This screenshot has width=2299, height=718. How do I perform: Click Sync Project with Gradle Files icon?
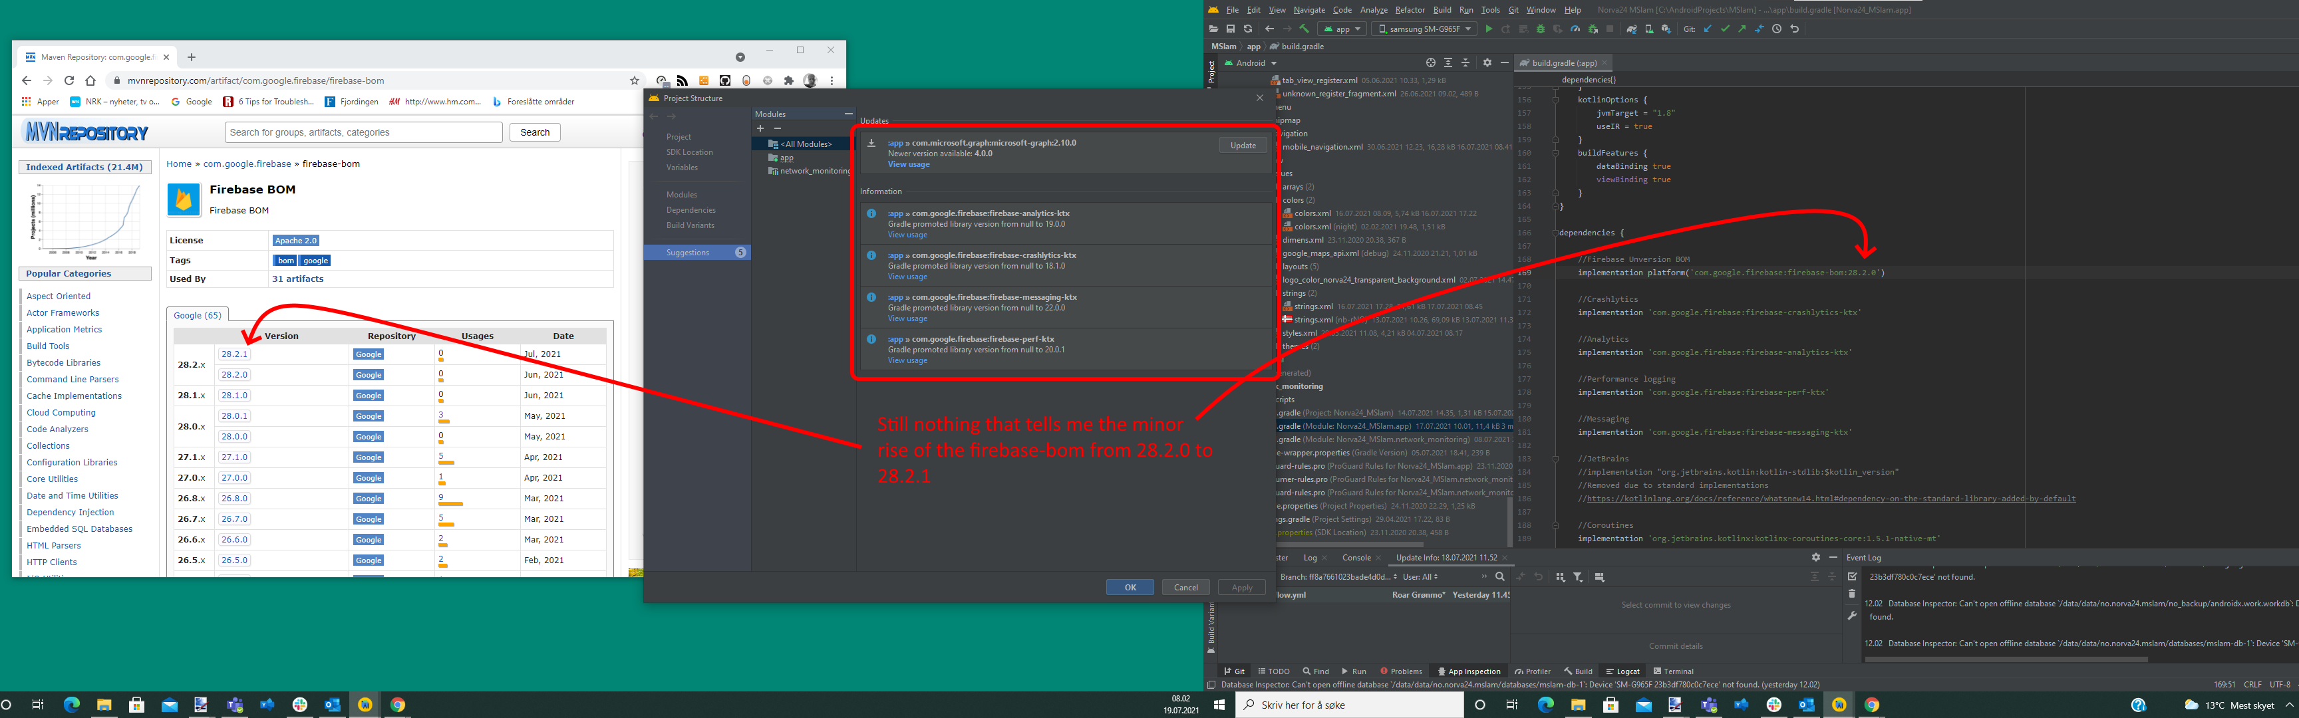pos(1631,29)
